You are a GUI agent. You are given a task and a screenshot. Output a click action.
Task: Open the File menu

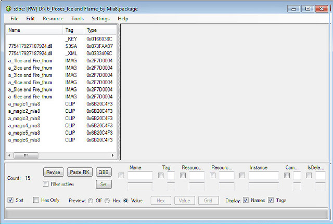14,19
